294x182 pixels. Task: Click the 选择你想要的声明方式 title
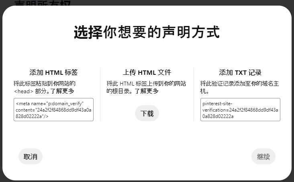pos(147,32)
